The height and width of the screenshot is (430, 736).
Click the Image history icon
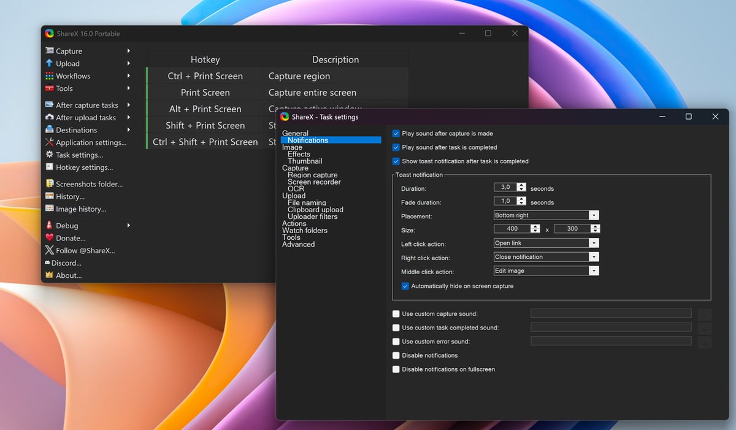[x=49, y=209]
